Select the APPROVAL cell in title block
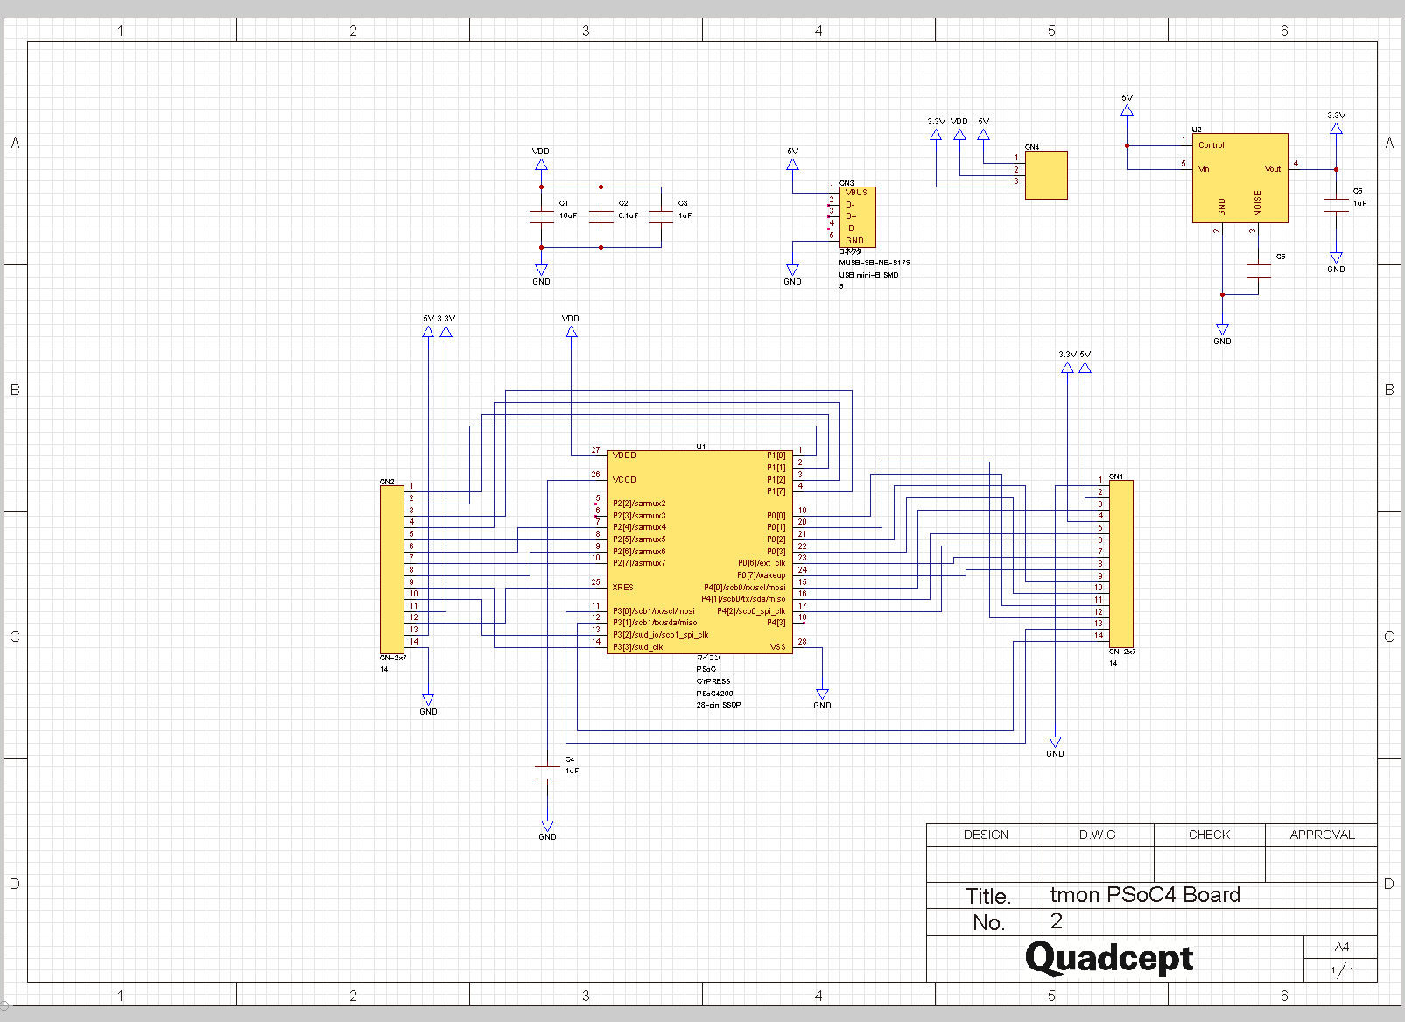The width and height of the screenshot is (1405, 1022). coord(1321,835)
